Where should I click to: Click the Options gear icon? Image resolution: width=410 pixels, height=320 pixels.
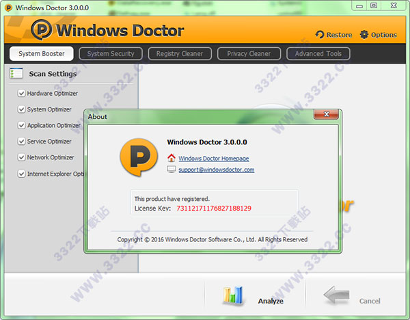[364, 35]
